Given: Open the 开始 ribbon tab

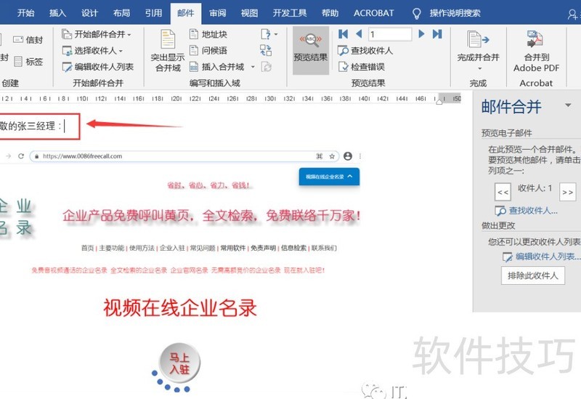Looking at the screenshot, I should [x=25, y=13].
